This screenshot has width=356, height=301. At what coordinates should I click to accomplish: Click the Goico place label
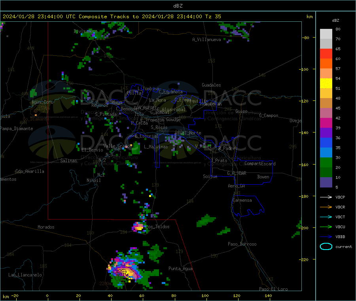[241, 111]
